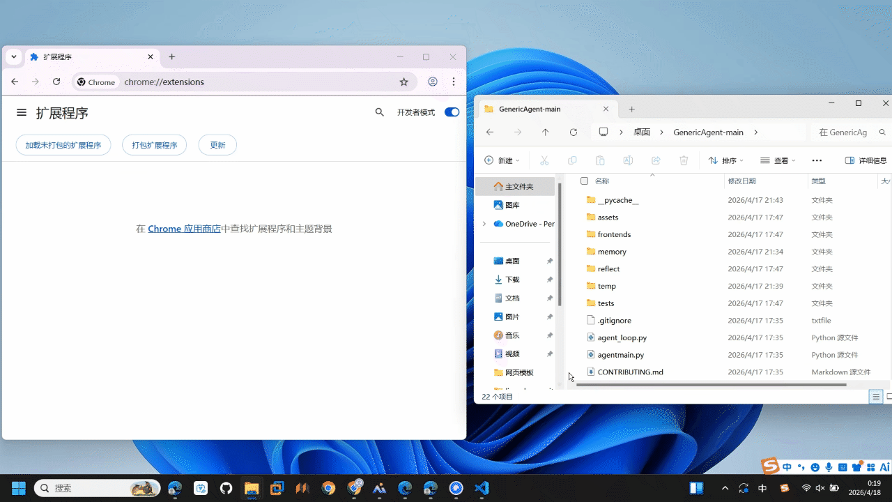Go up one folder level in Explorer
The height and width of the screenshot is (502, 892).
(546, 132)
